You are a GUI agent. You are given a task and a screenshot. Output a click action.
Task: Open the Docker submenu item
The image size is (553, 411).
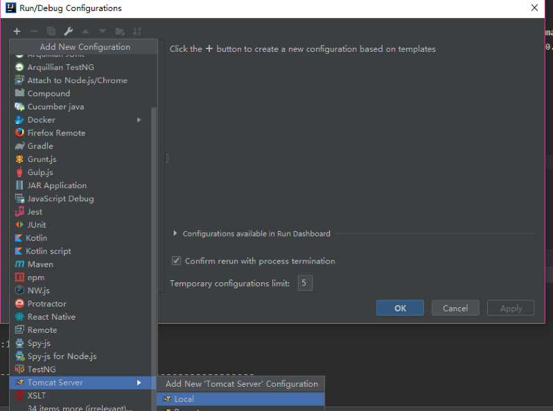[x=80, y=120]
